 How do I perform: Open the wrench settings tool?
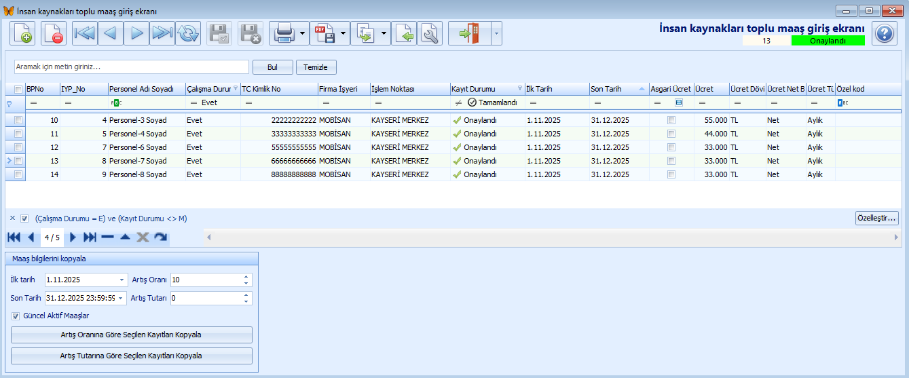pos(430,33)
